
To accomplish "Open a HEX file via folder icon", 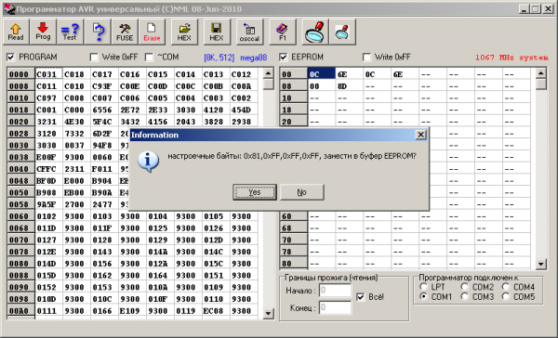I will click(x=184, y=32).
